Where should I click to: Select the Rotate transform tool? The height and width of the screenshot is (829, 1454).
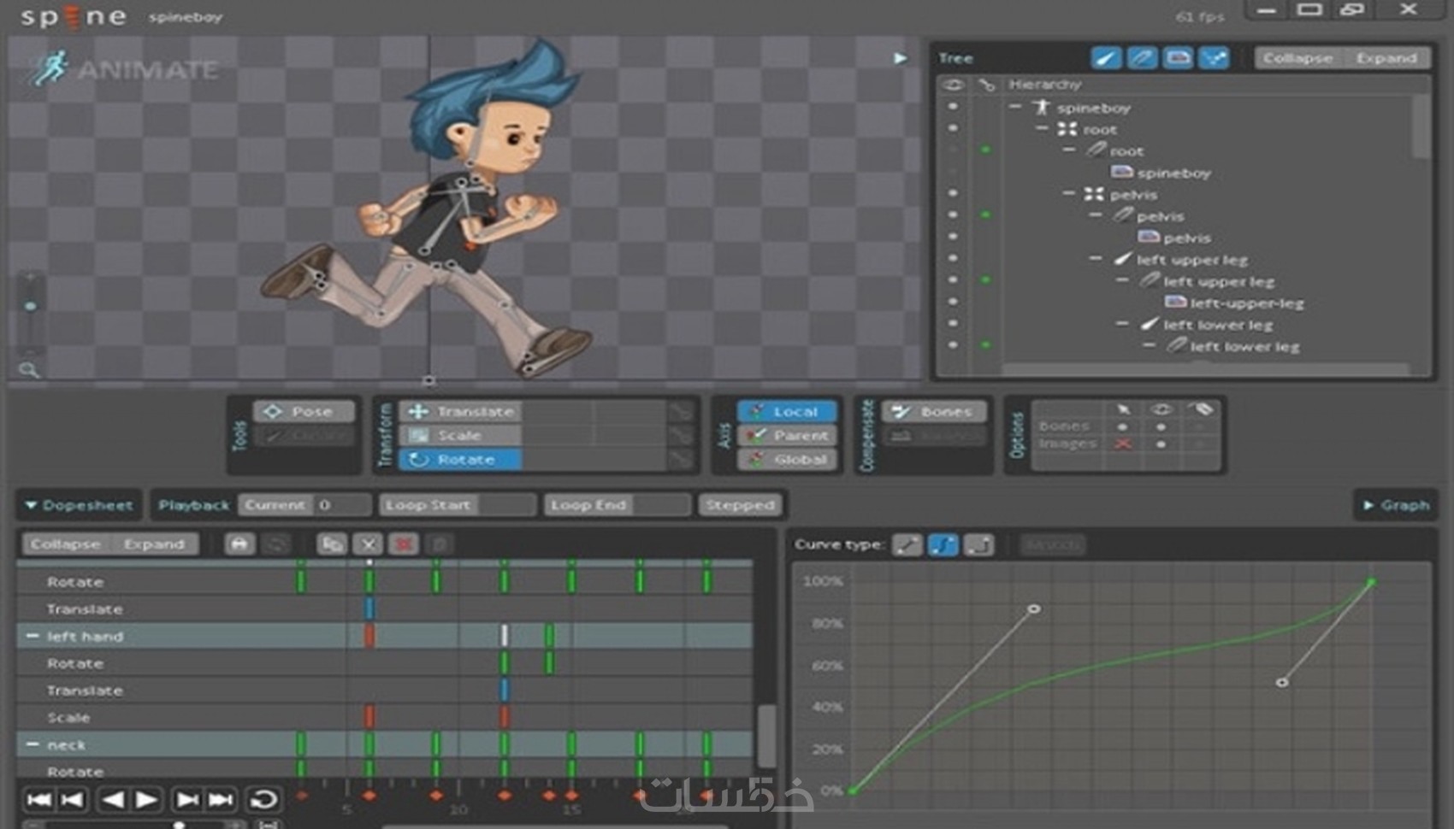click(x=462, y=459)
